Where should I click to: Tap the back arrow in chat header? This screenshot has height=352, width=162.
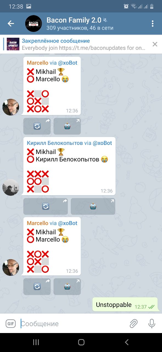coord(11,24)
